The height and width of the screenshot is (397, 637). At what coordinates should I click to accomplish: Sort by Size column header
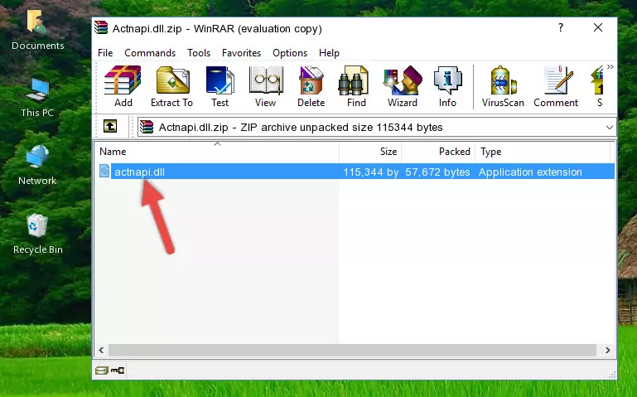tap(370, 152)
